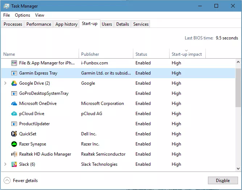This screenshot has height=190, width=242.
Task: Click the vertical scrollbar down arrow
Action: pyautogui.click(x=238, y=168)
